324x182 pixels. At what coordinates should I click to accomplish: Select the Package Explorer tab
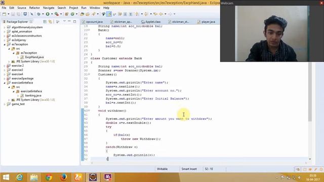pos(17,22)
